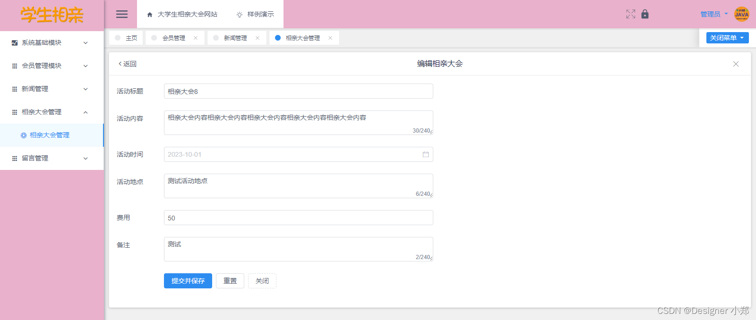Click the 活动标题 label
Viewport: 756px width, 320px height.
click(x=130, y=91)
